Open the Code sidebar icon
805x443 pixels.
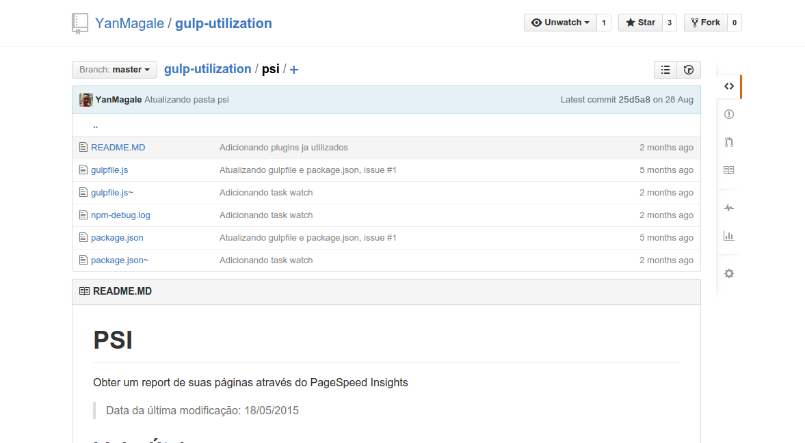pyautogui.click(x=729, y=86)
